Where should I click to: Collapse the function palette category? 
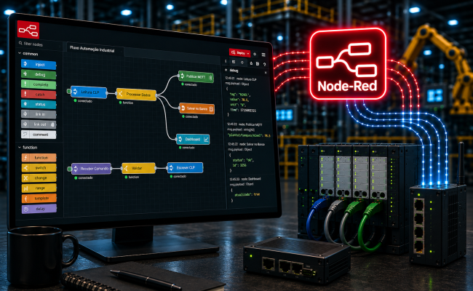(x=20, y=147)
